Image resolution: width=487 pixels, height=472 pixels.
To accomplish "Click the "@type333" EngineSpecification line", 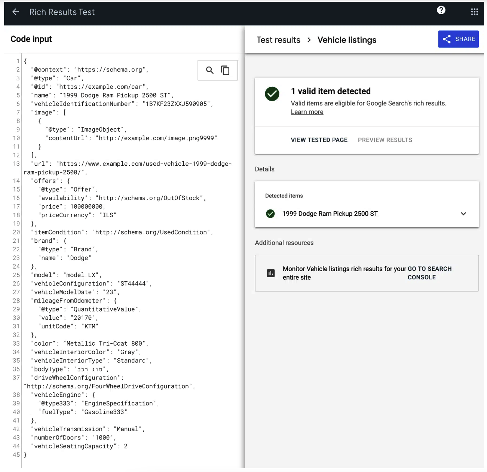I will 99,403.
